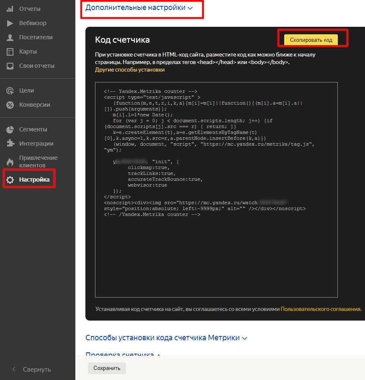Open the Пользовательского соглашения link
This screenshot has height=380, width=365.
[321, 309]
